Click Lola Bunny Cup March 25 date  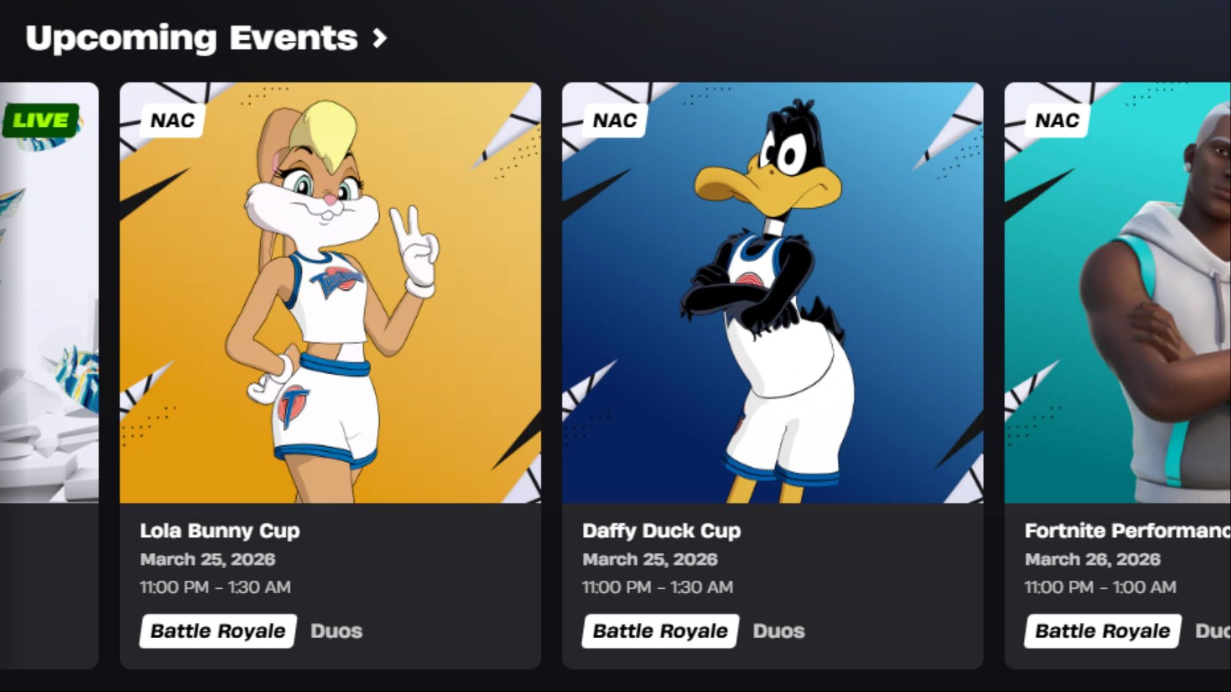(x=208, y=559)
